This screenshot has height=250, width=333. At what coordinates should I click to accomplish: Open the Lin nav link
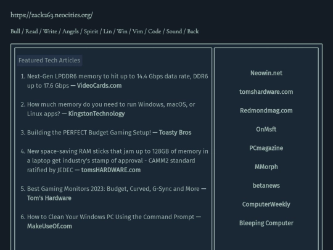pyautogui.click(x=107, y=31)
